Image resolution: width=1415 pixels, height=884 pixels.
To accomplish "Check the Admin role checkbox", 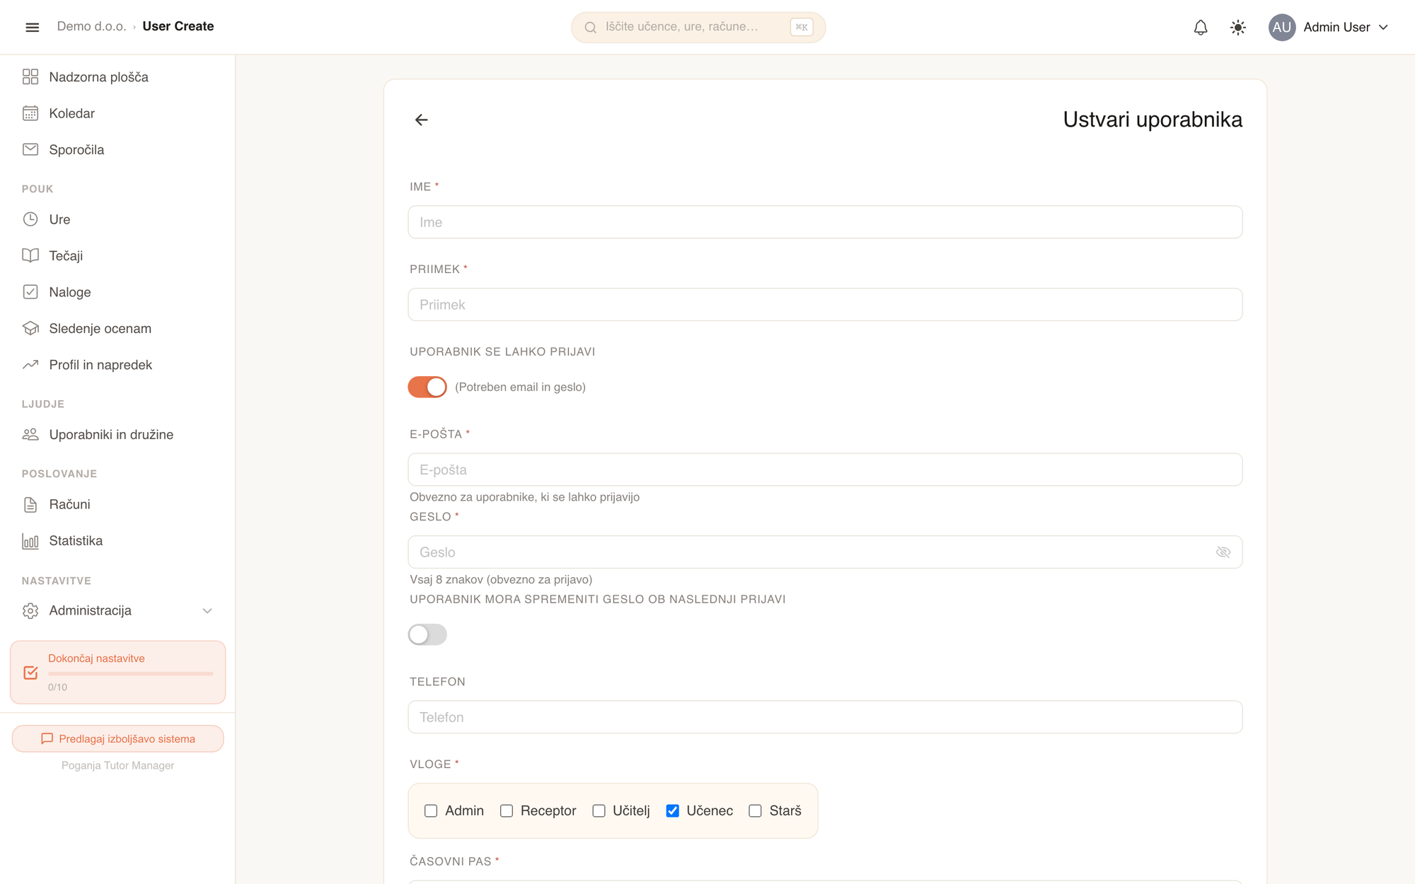I will click(431, 810).
